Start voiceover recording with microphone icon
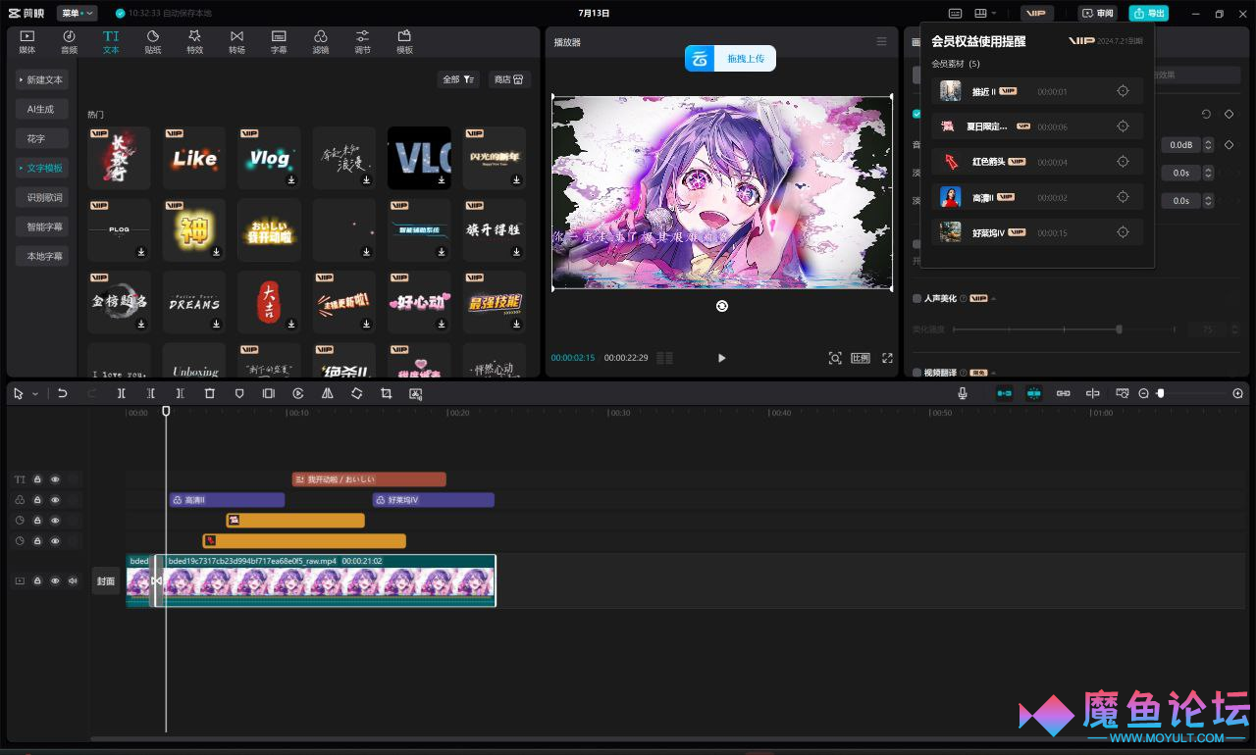The height and width of the screenshot is (755, 1256). (963, 393)
